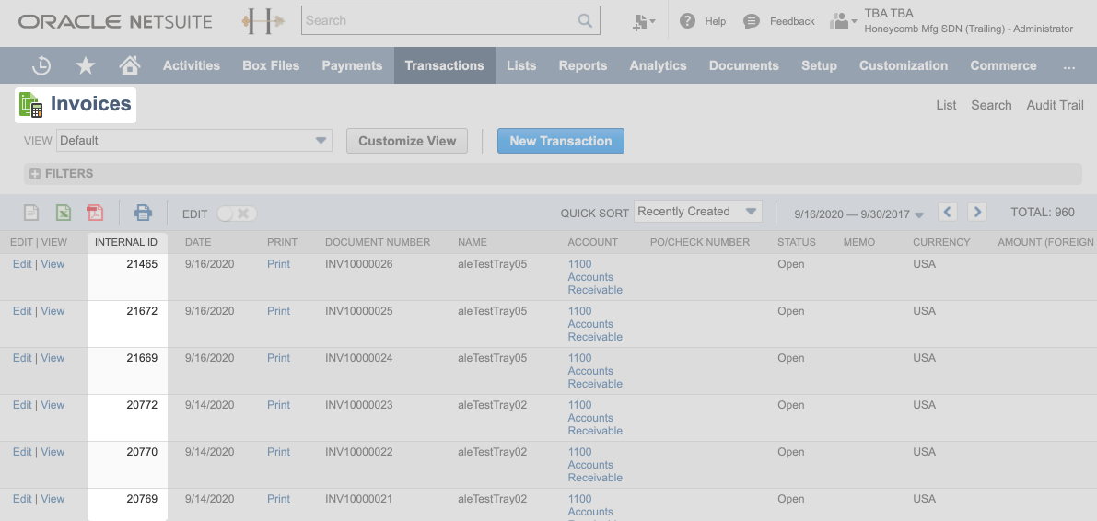Open the Quick Sort Recently Created dropdown
Screen dimensions: 1097x521
point(698,212)
